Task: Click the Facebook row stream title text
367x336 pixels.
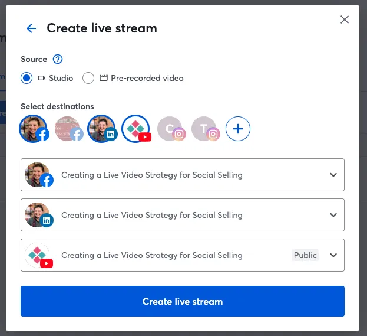Action: click(151, 175)
